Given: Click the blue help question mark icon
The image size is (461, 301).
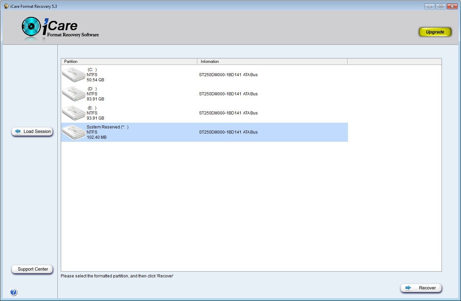Looking at the screenshot, I should pyautogui.click(x=14, y=292).
